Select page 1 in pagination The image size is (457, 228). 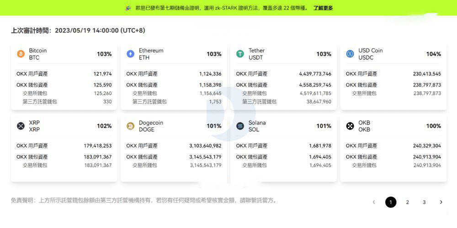pos(391,202)
